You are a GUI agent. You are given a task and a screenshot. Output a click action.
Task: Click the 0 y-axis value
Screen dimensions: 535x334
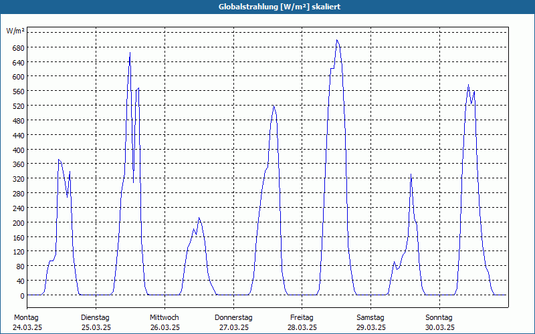(22, 296)
